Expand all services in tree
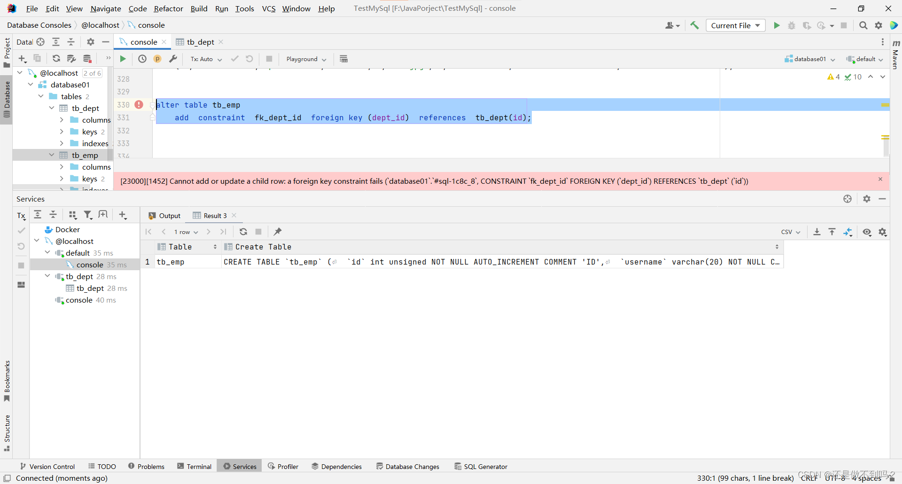The width and height of the screenshot is (902, 484). pos(38,215)
